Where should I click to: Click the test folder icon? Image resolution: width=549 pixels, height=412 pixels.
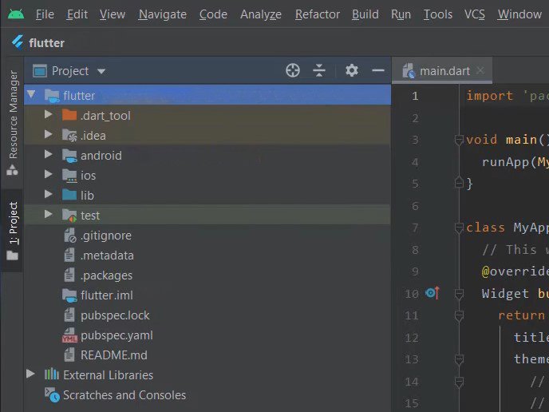[69, 216]
